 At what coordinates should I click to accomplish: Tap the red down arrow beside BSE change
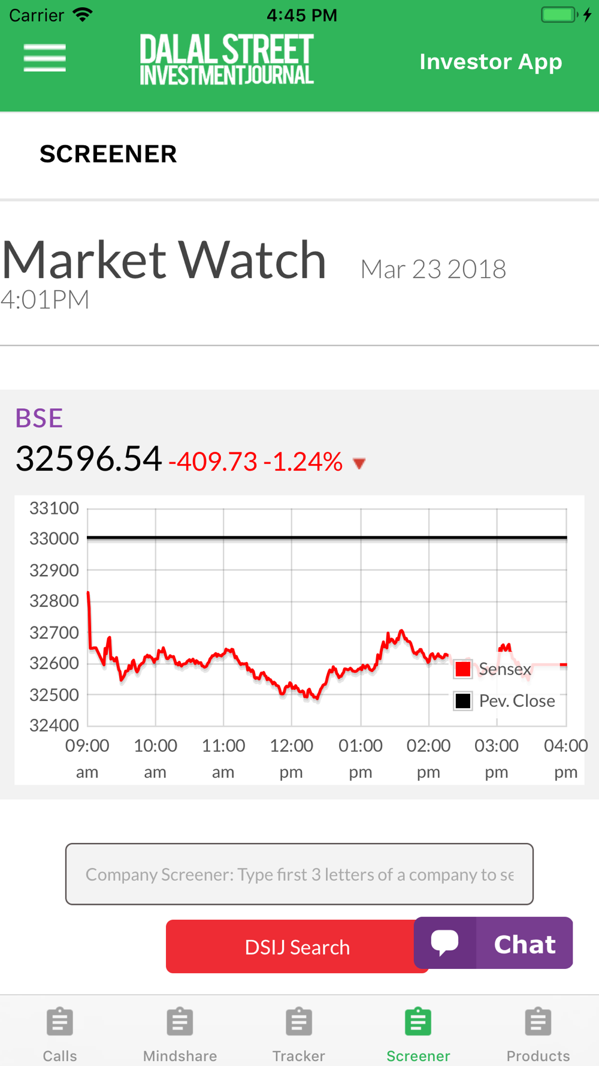tap(359, 463)
